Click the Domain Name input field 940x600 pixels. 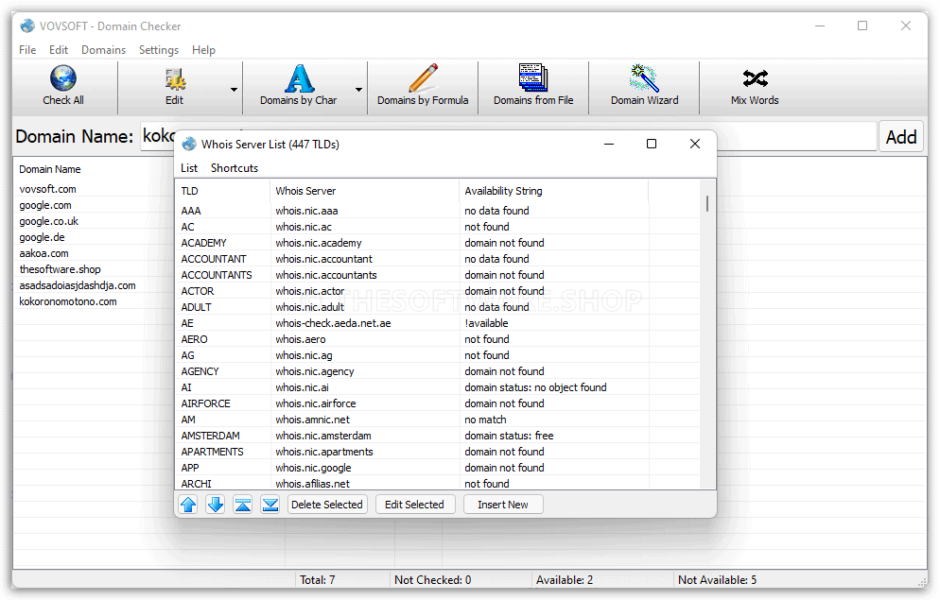pyautogui.click(x=509, y=136)
